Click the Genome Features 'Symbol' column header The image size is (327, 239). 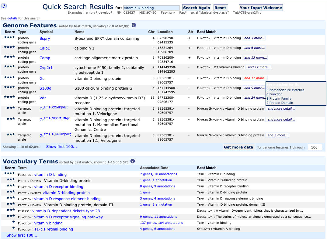click(x=46, y=32)
